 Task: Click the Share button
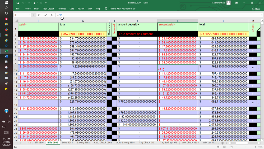coord(256,9)
